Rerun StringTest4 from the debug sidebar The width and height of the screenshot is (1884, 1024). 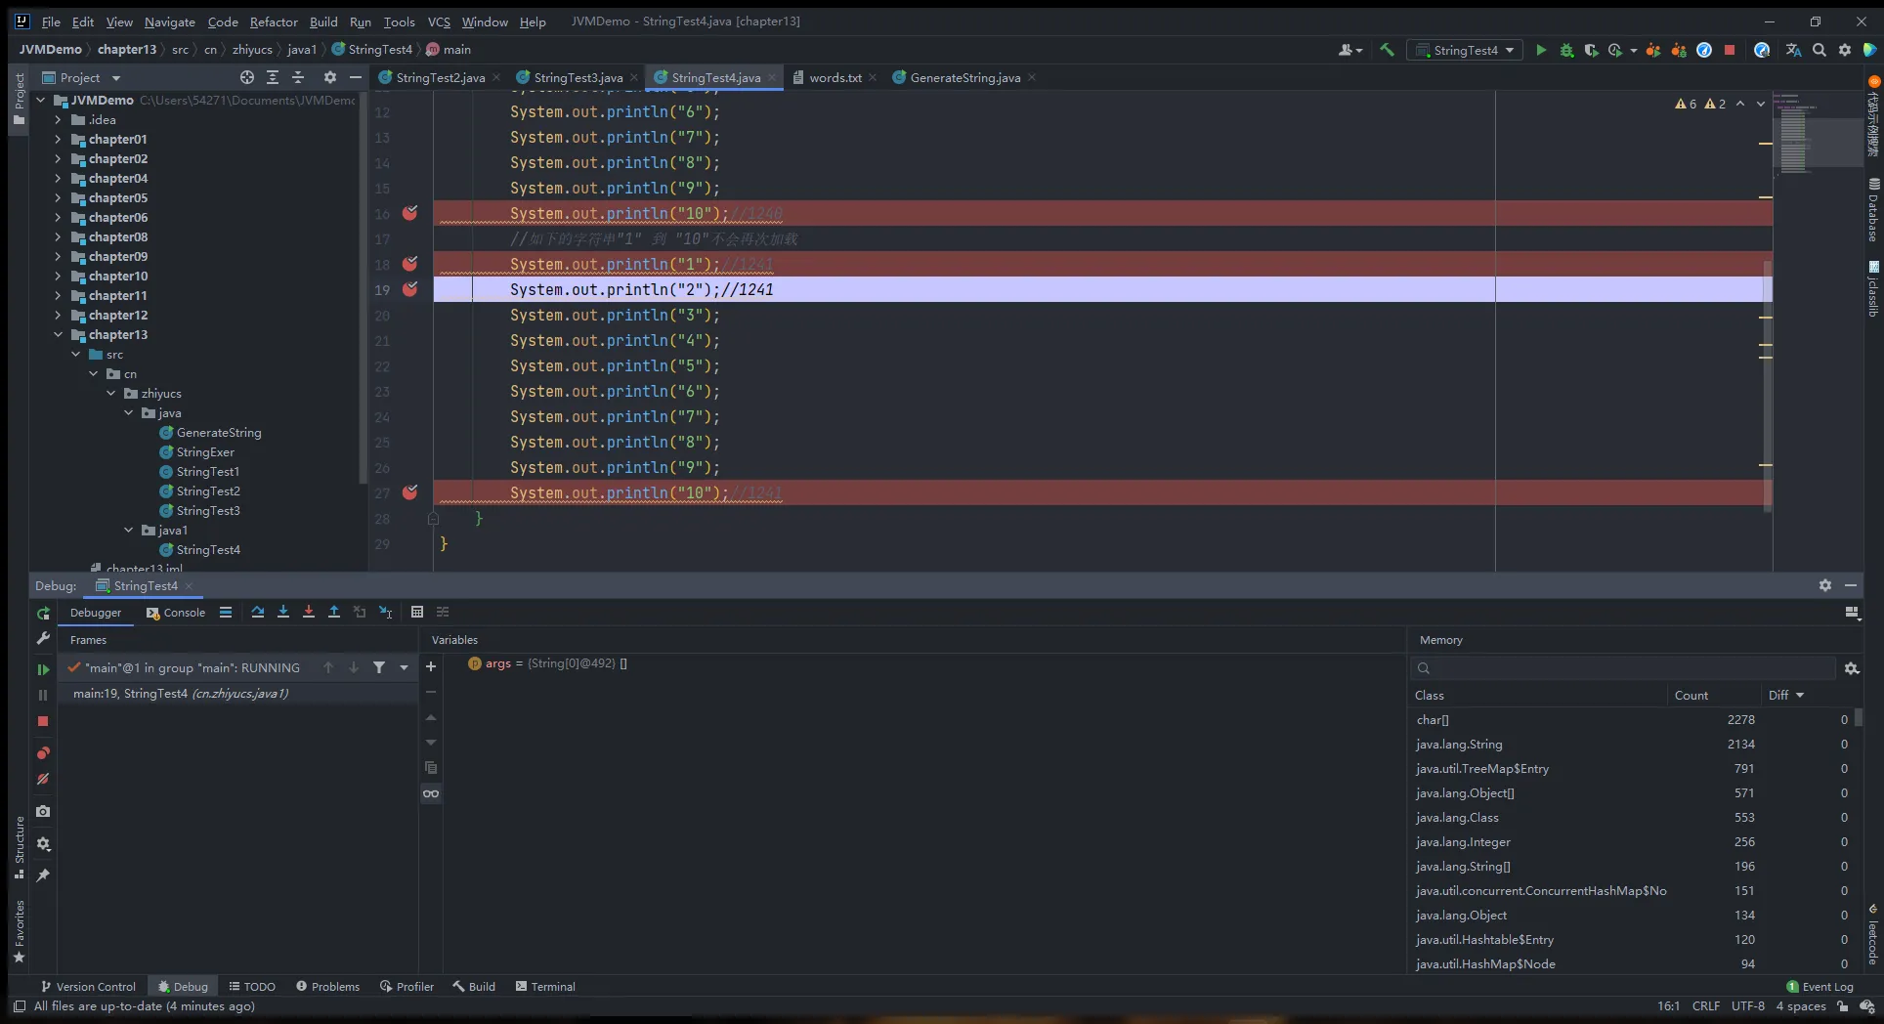point(43,613)
